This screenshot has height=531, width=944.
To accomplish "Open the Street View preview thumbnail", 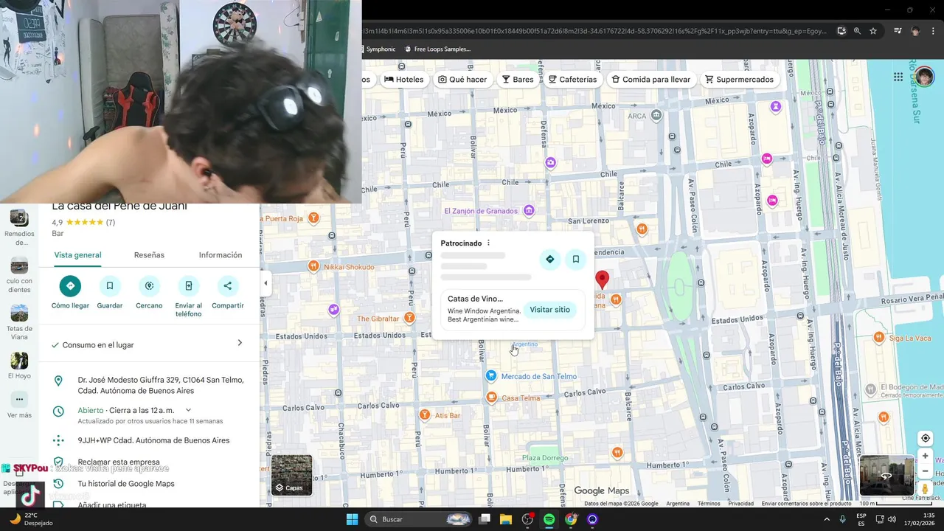I will [887, 476].
